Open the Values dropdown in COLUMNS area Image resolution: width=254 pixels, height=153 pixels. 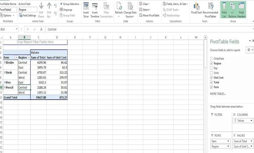251,121
